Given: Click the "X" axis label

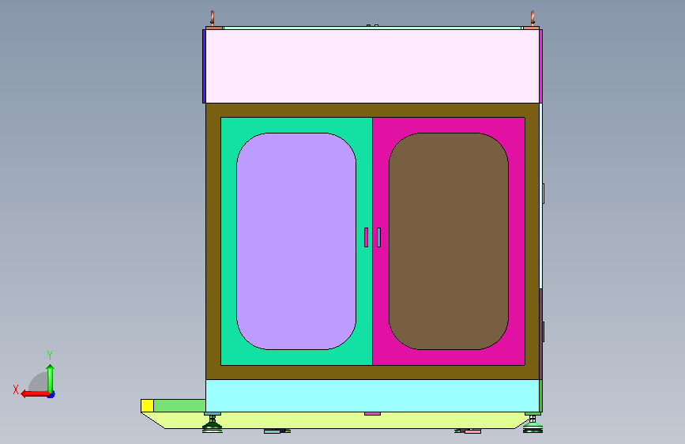Looking at the screenshot, I should (16, 389).
